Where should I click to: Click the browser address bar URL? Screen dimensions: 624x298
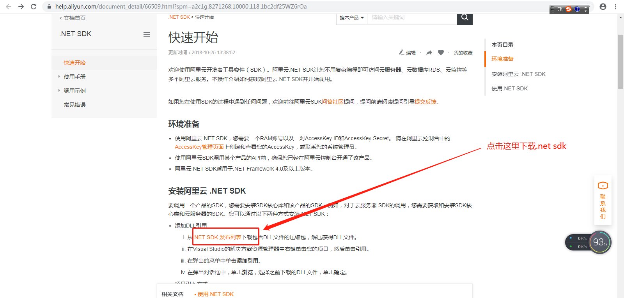tap(181, 7)
